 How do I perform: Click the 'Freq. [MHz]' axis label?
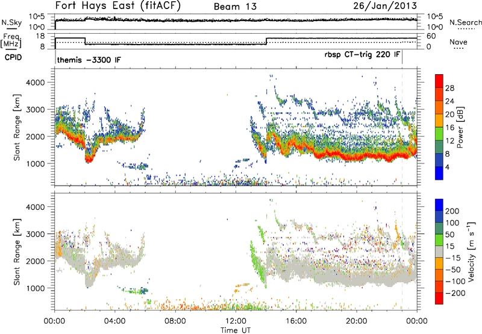(11, 41)
